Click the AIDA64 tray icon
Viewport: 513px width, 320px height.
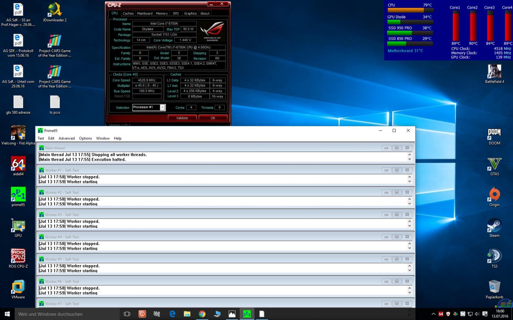[441, 314]
